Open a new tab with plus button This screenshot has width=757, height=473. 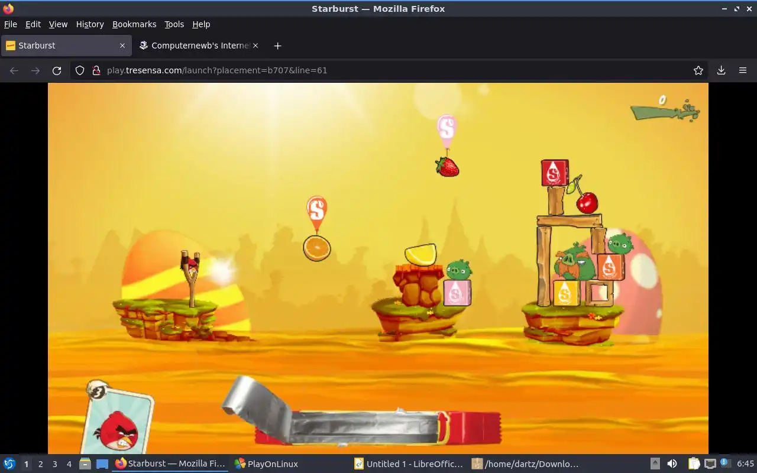[277, 46]
